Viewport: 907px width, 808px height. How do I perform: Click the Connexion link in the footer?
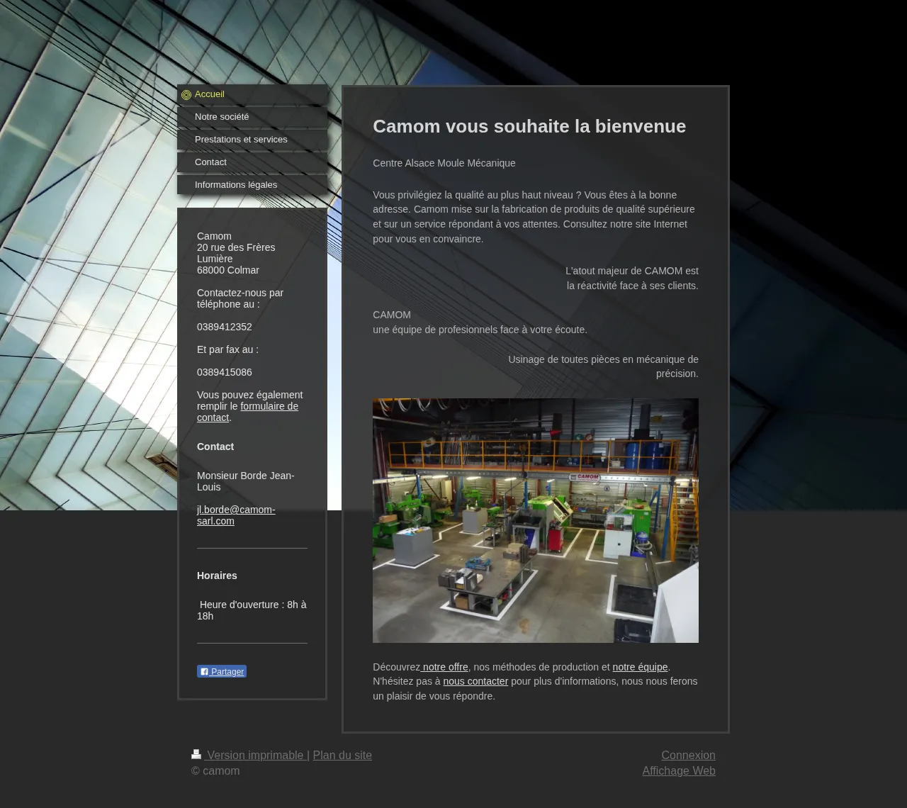pos(688,756)
